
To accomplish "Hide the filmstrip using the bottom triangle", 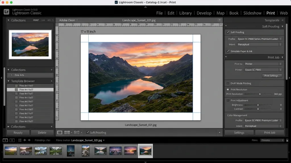I will click(145, 162).
